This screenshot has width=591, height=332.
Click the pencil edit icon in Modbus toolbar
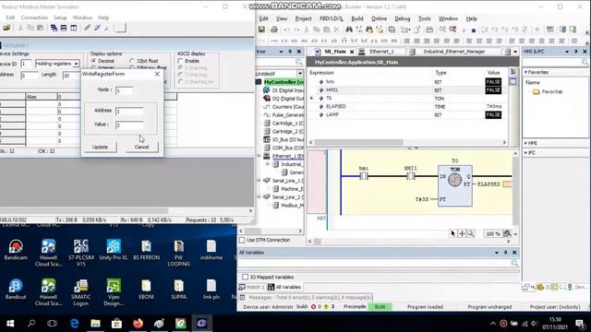pyautogui.click(x=87, y=28)
